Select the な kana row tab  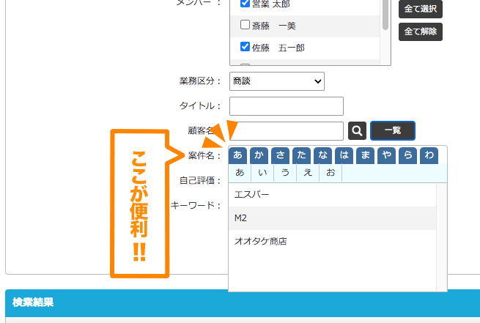(322, 155)
